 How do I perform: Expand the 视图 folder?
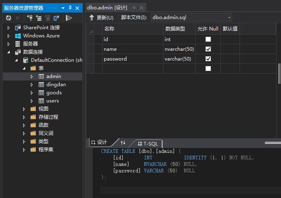click(24, 109)
